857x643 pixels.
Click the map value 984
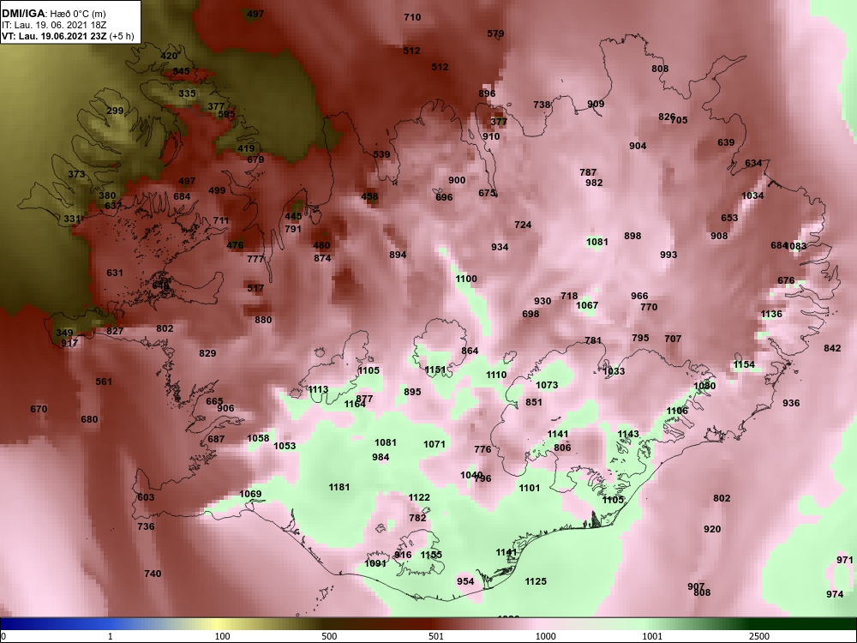pos(381,457)
